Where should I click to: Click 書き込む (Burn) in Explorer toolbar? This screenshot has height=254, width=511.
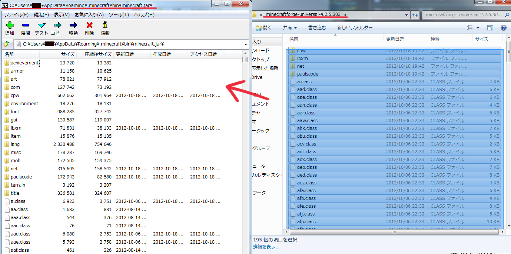[x=317, y=28]
